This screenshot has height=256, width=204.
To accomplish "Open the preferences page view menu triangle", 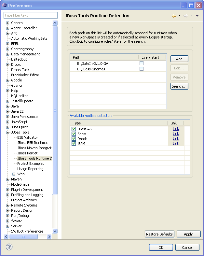I will click(x=197, y=16).
